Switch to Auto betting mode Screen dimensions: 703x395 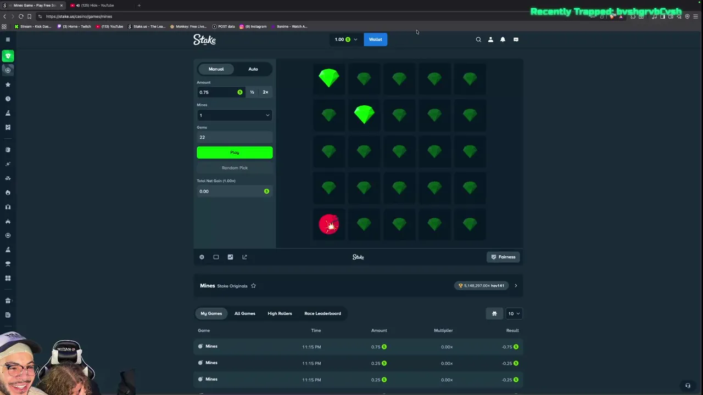coord(253,69)
